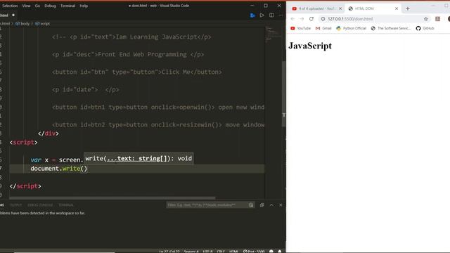Select the HTML DOM browser tab
450x253 pixels.
click(x=373, y=8)
